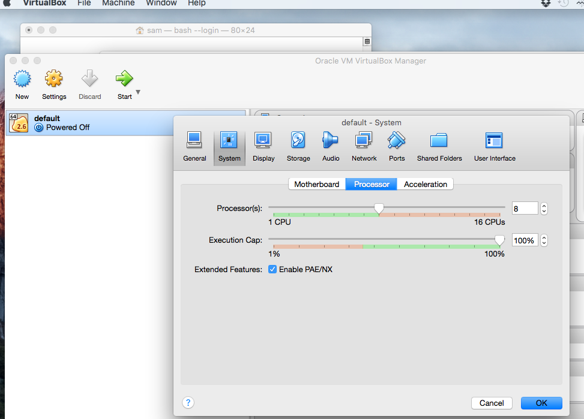Open the Start button dropdown arrow
The height and width of the screenshot is (419, 584).
(138, 92)
